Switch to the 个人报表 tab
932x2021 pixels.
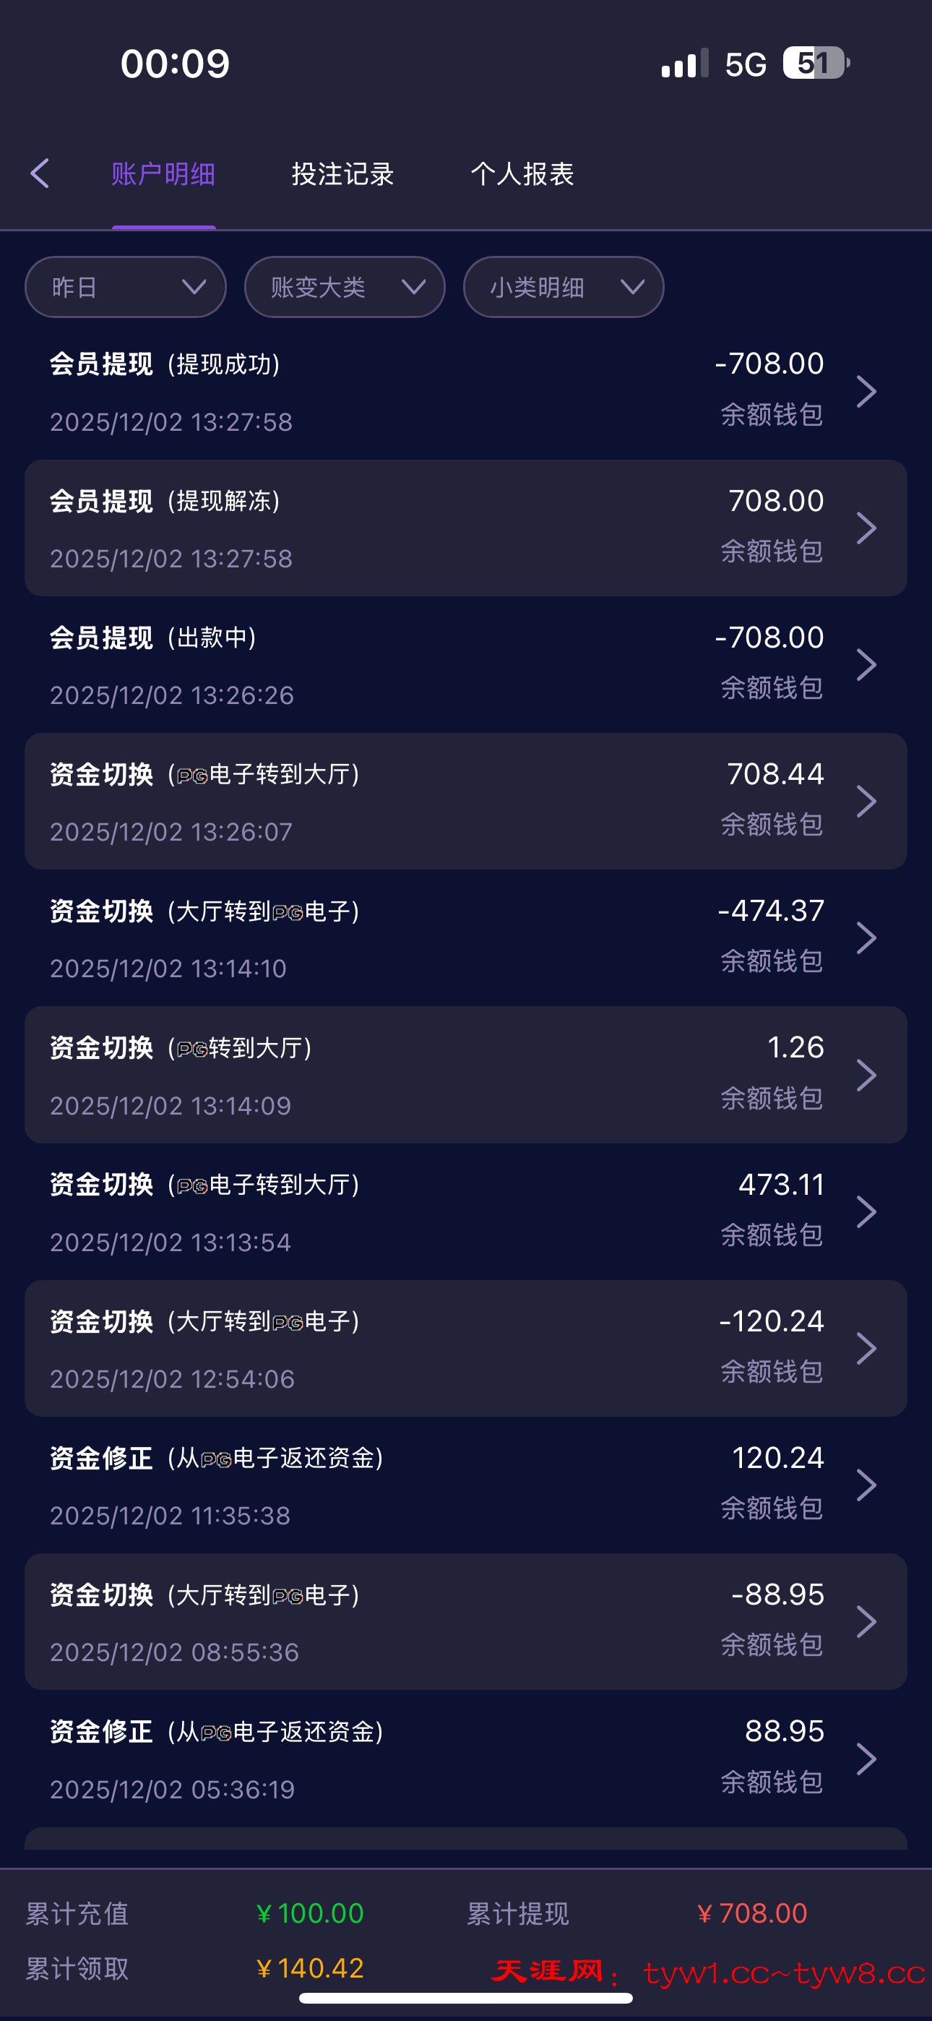coord(522,174)
